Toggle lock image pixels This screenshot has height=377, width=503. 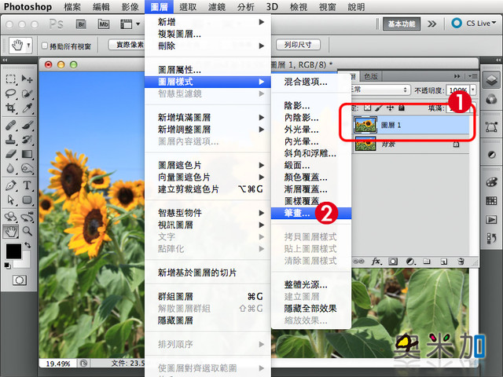click(379, 108)
